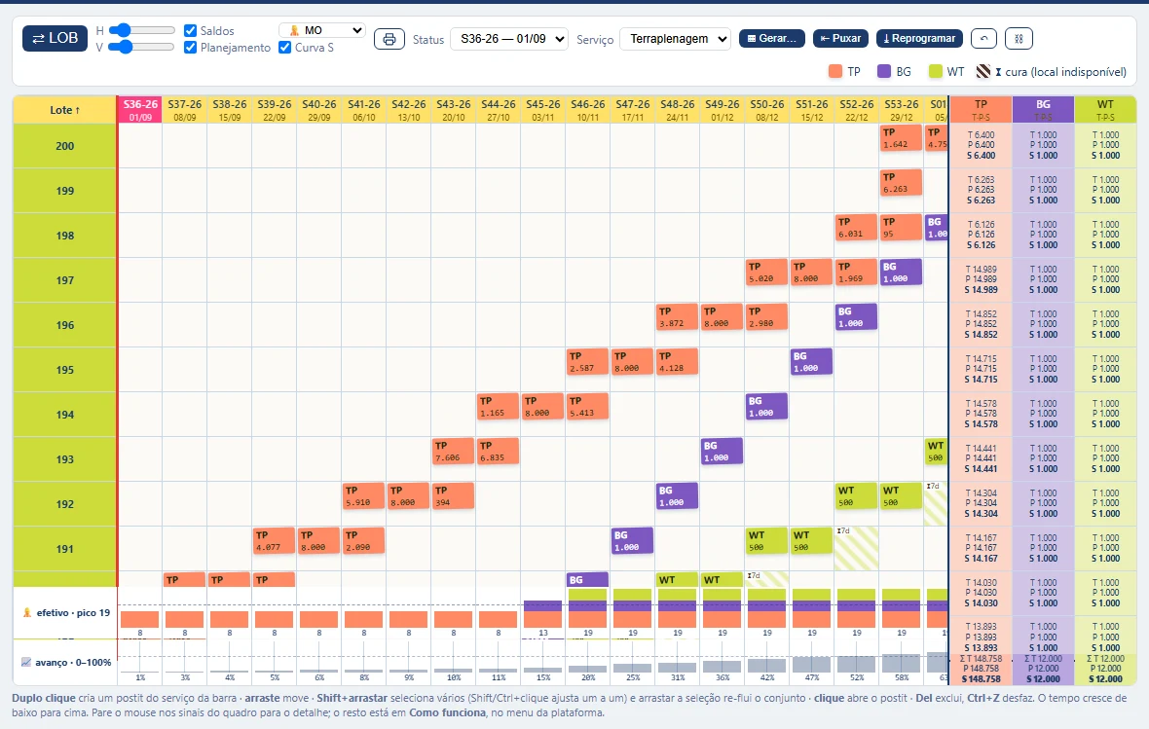Click the avanço chart icon in footer
The width and height of the screenshot is (1149, 729).
pyautogui.click(x=26, y=662)
